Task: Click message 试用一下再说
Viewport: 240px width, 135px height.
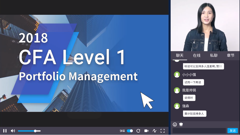Action: click(x=194, y=82)
